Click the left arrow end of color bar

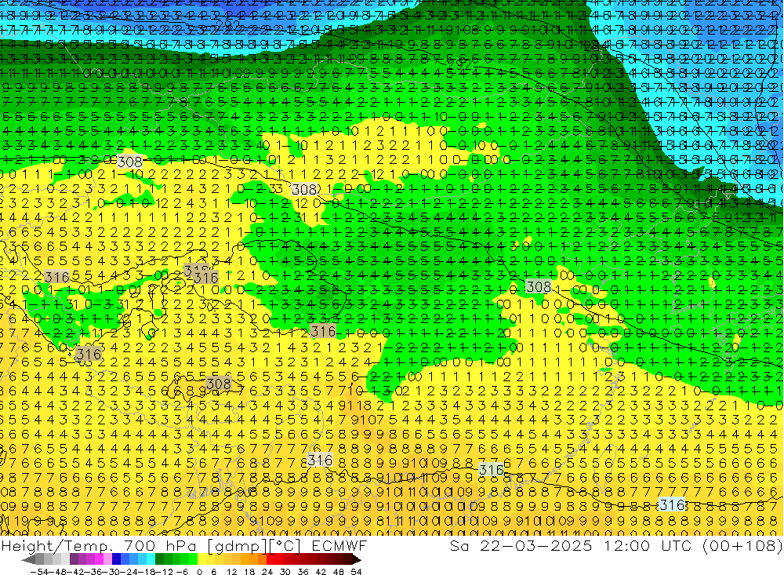[28, 560]
